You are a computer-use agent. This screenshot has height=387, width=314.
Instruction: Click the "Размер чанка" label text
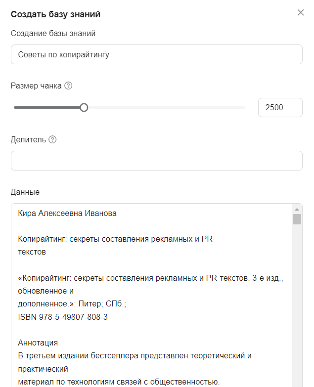[x=36, y=86]
